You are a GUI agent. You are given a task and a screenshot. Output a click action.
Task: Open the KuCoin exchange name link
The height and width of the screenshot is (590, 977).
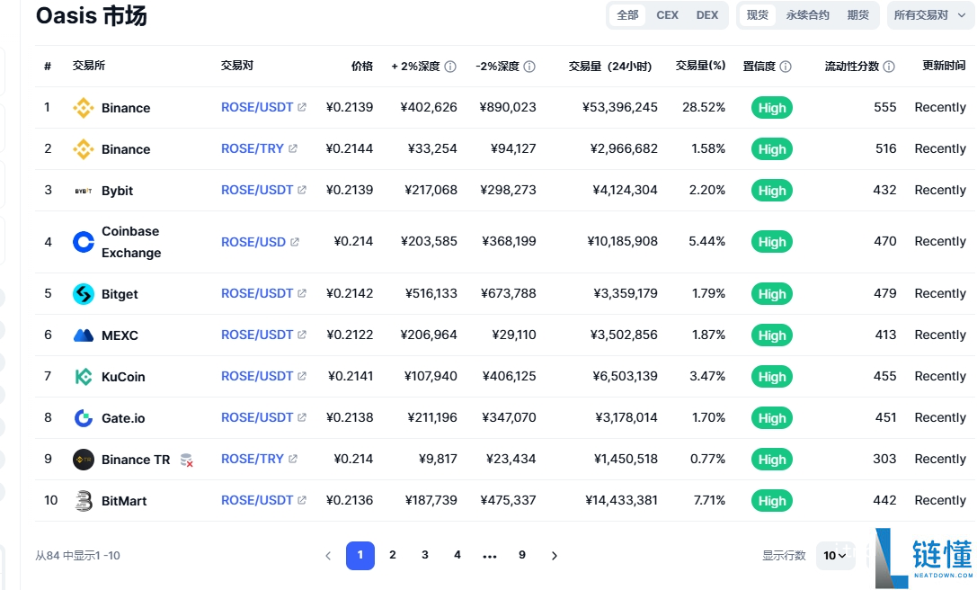coord(123,377)
